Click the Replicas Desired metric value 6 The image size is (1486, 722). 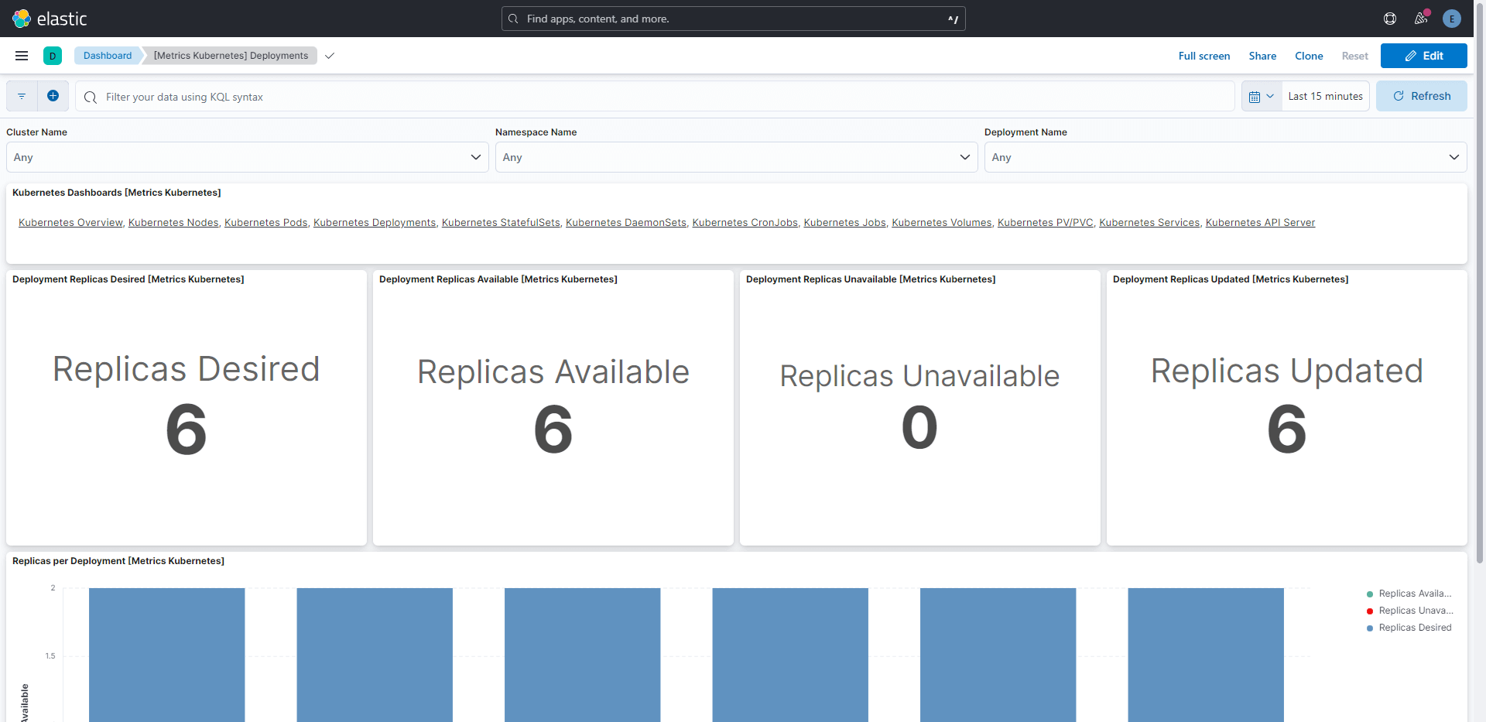187,429
